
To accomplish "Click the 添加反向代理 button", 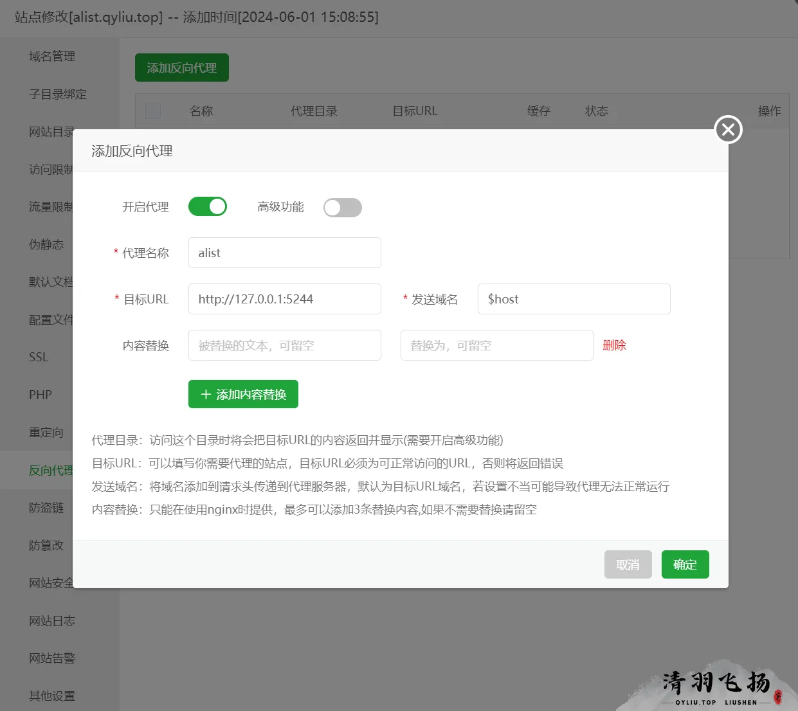I will pyautogui.click(x=181, y=67).
